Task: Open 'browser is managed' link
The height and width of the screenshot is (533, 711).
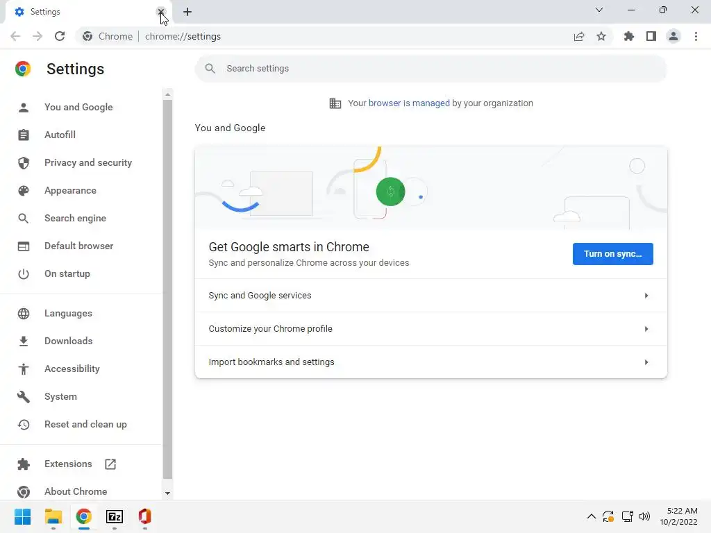Action: coord(409,103)
